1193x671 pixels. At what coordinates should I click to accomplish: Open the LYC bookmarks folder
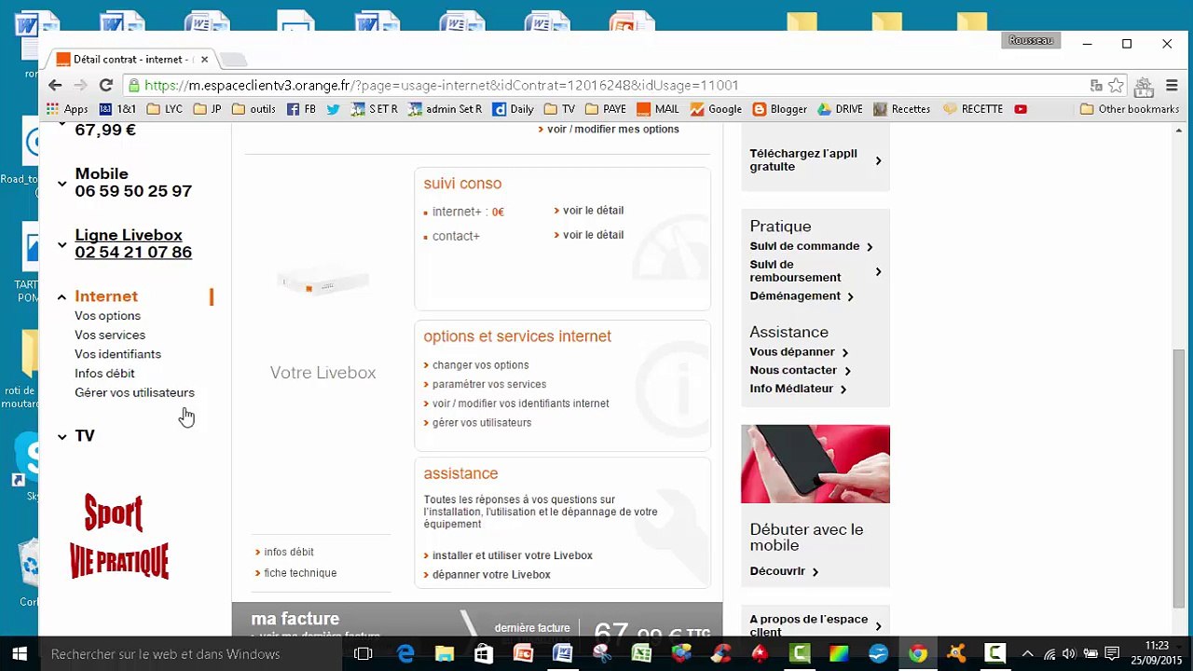tap(164, 109)
